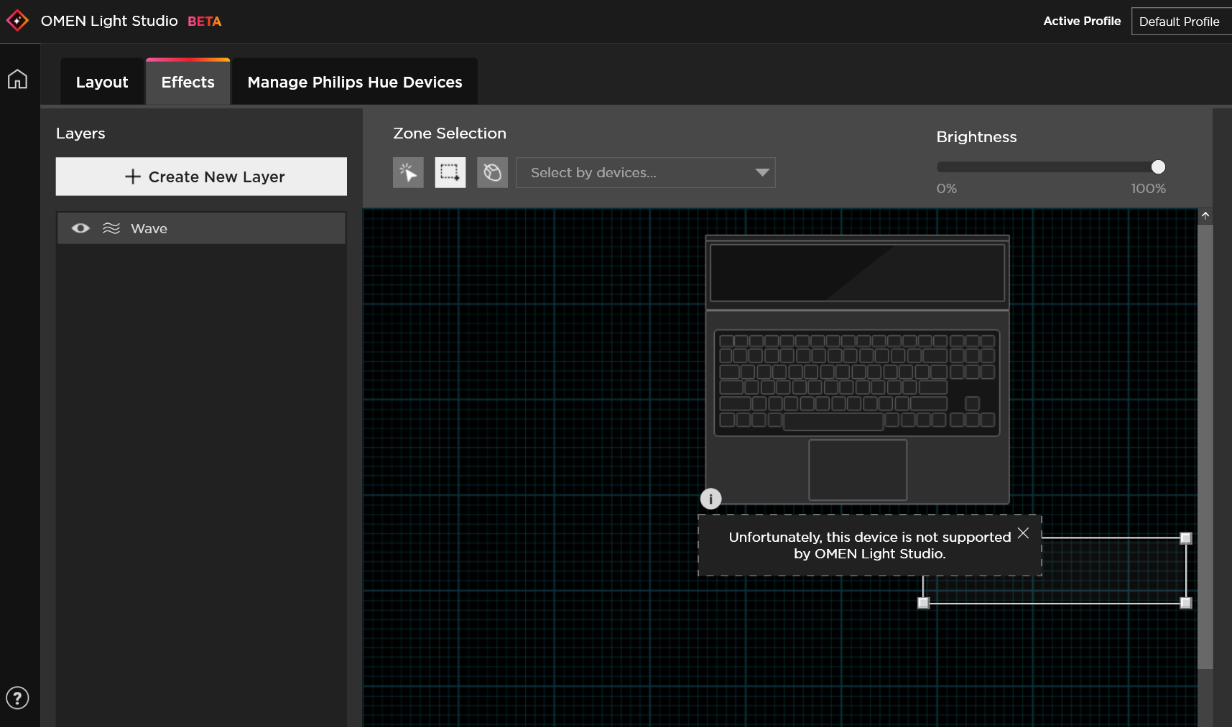Click the top-right handle of selection box
Screen dimensions: 1232x727
[1186, 538]
